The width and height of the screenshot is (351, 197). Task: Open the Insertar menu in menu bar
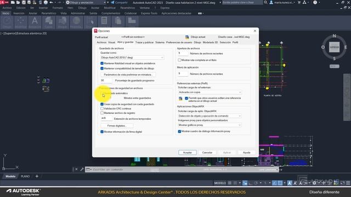tap(43, 8)
